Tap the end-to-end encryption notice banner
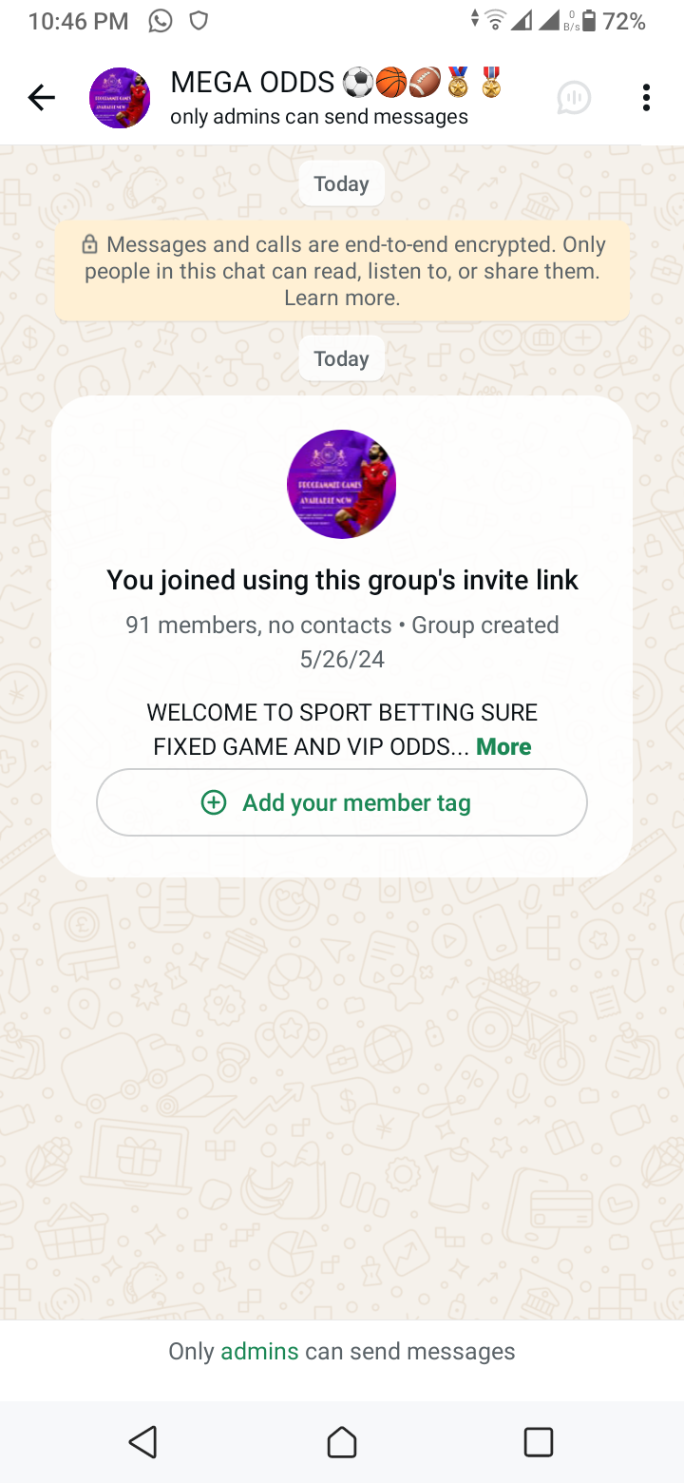This screenshot has width=684, height=1483. pos(342,271)
